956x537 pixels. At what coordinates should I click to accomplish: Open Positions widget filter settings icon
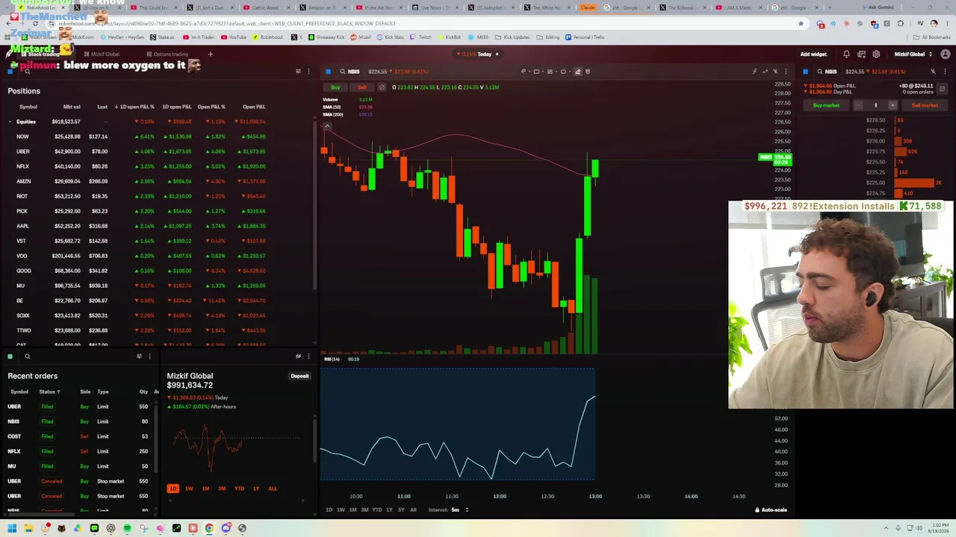point(298,72)
